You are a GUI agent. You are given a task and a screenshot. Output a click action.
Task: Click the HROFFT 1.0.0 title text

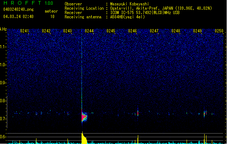[x=29, y=3]
